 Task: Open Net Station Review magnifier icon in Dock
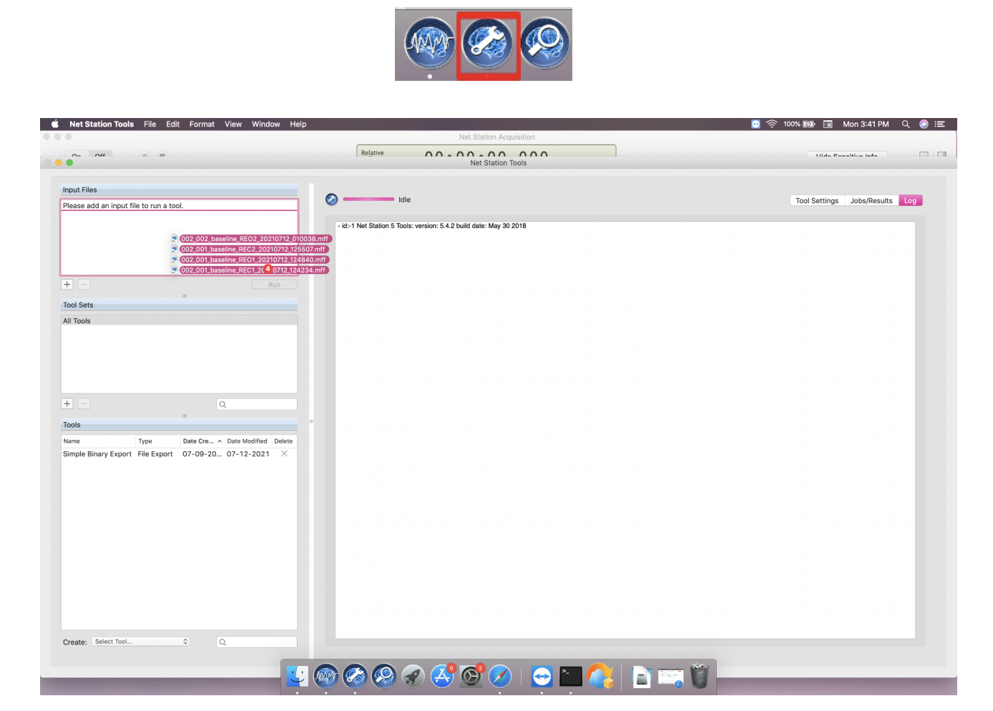tap(384, 676)
